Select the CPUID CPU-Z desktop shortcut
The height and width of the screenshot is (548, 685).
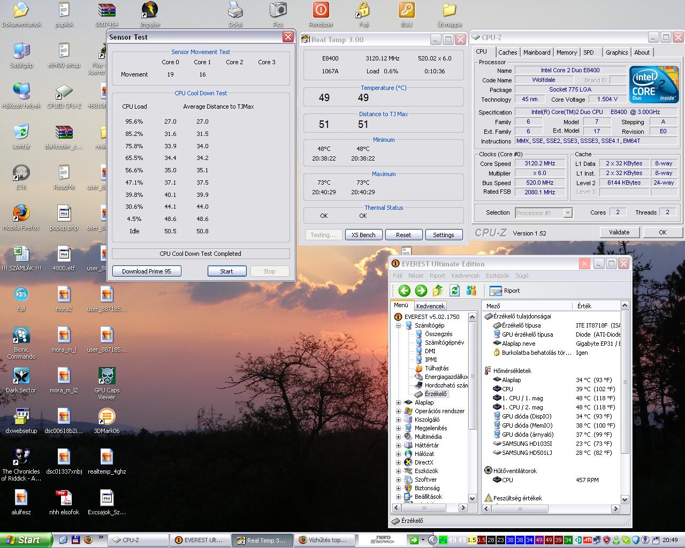click(x=64, y=96)
